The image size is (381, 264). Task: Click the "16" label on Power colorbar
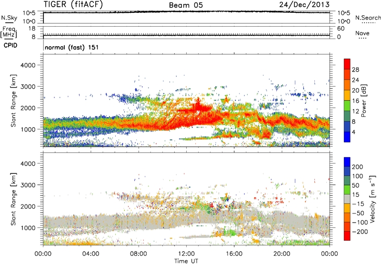pos(355,101)
